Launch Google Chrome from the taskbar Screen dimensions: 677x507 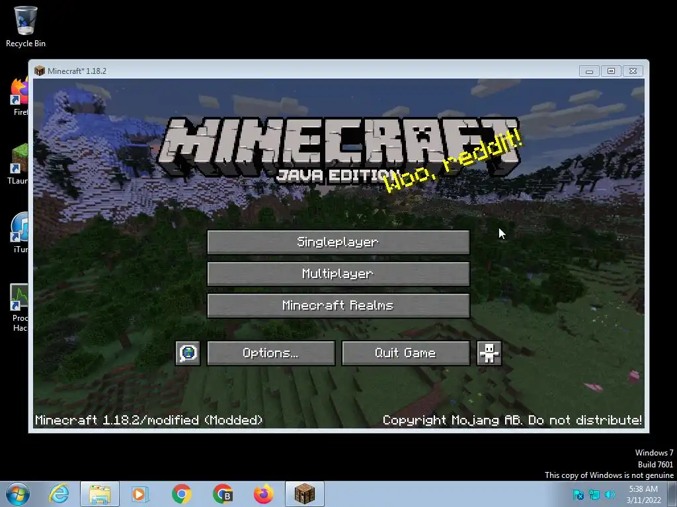pyautogui.click(x=182, y=494)
